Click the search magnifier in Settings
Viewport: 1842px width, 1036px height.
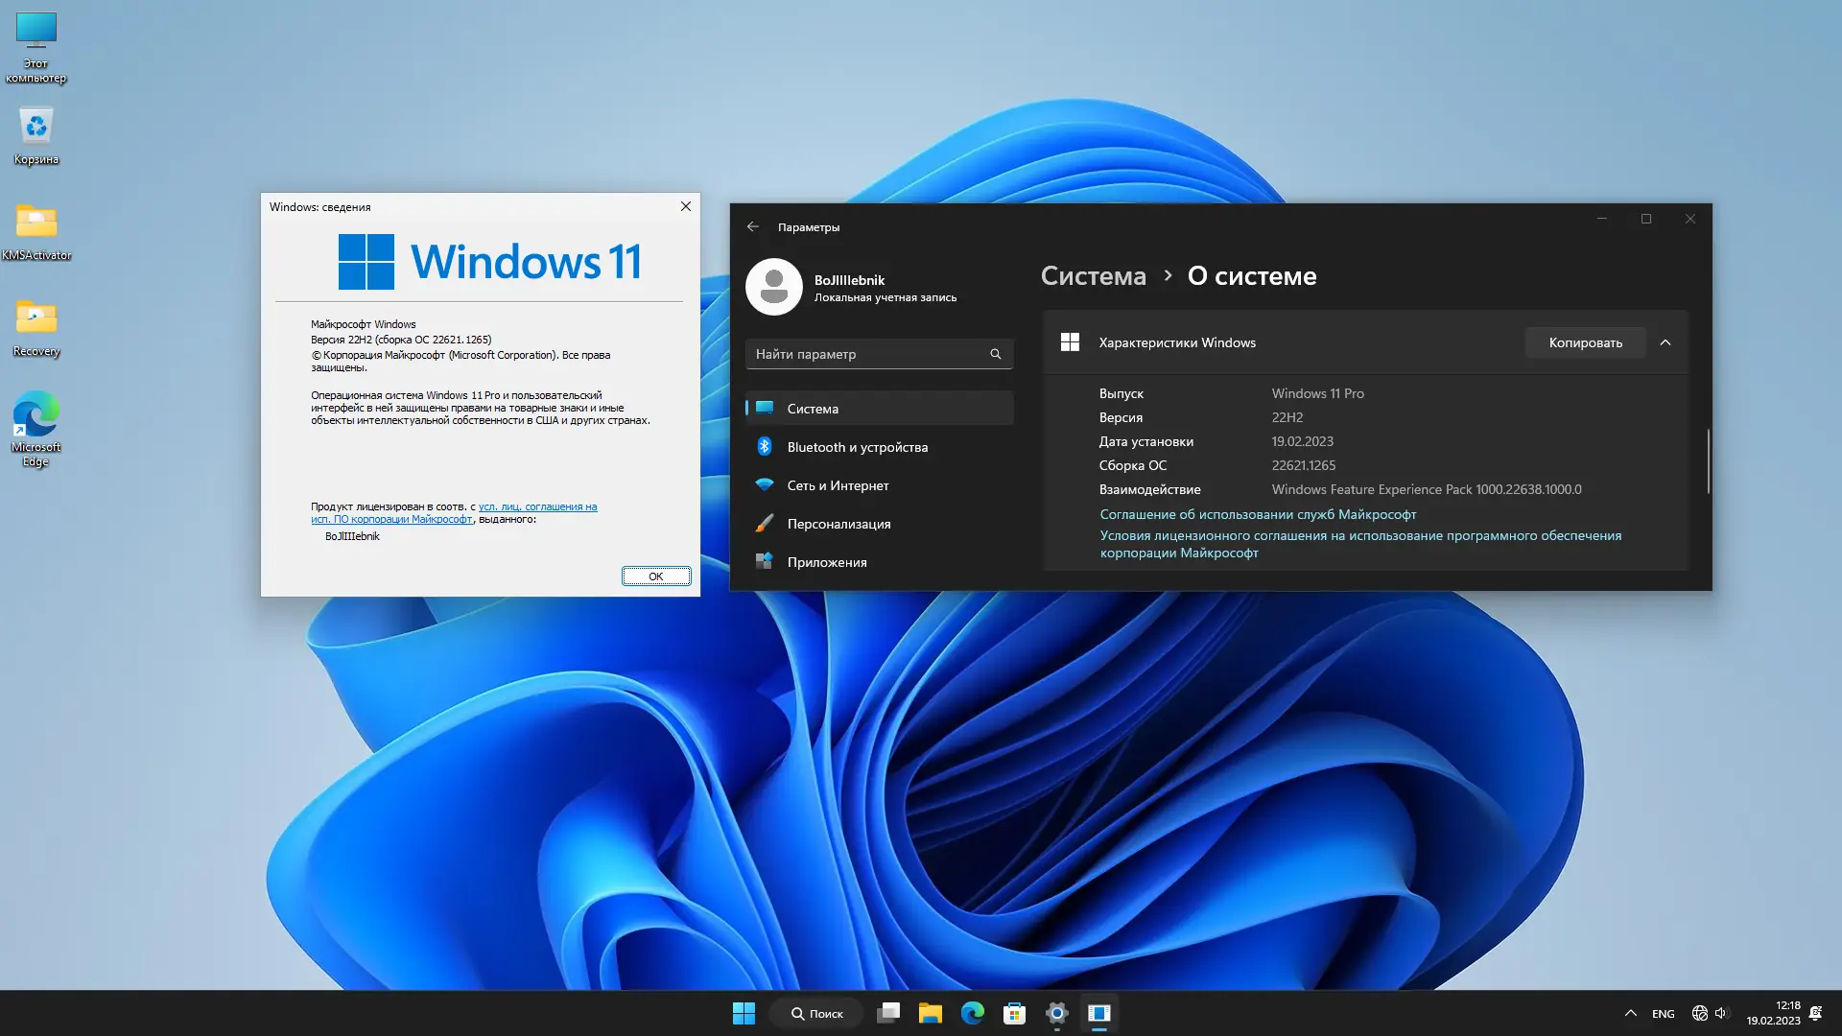pyautogui.click(x=995, y=354)
